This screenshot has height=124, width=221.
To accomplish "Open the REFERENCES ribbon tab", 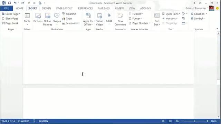I will [x=85, y=8].
